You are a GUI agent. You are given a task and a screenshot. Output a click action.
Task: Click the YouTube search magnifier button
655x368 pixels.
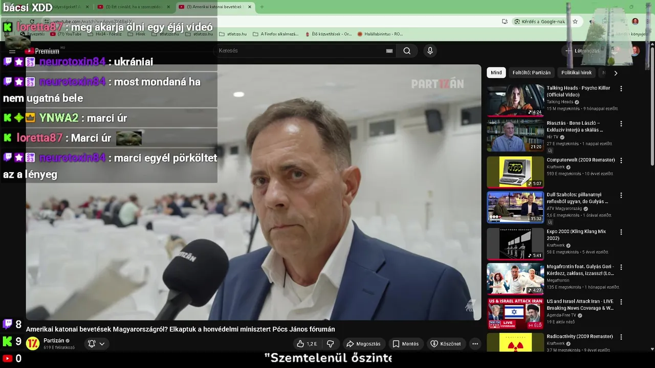tap(407, 51)
